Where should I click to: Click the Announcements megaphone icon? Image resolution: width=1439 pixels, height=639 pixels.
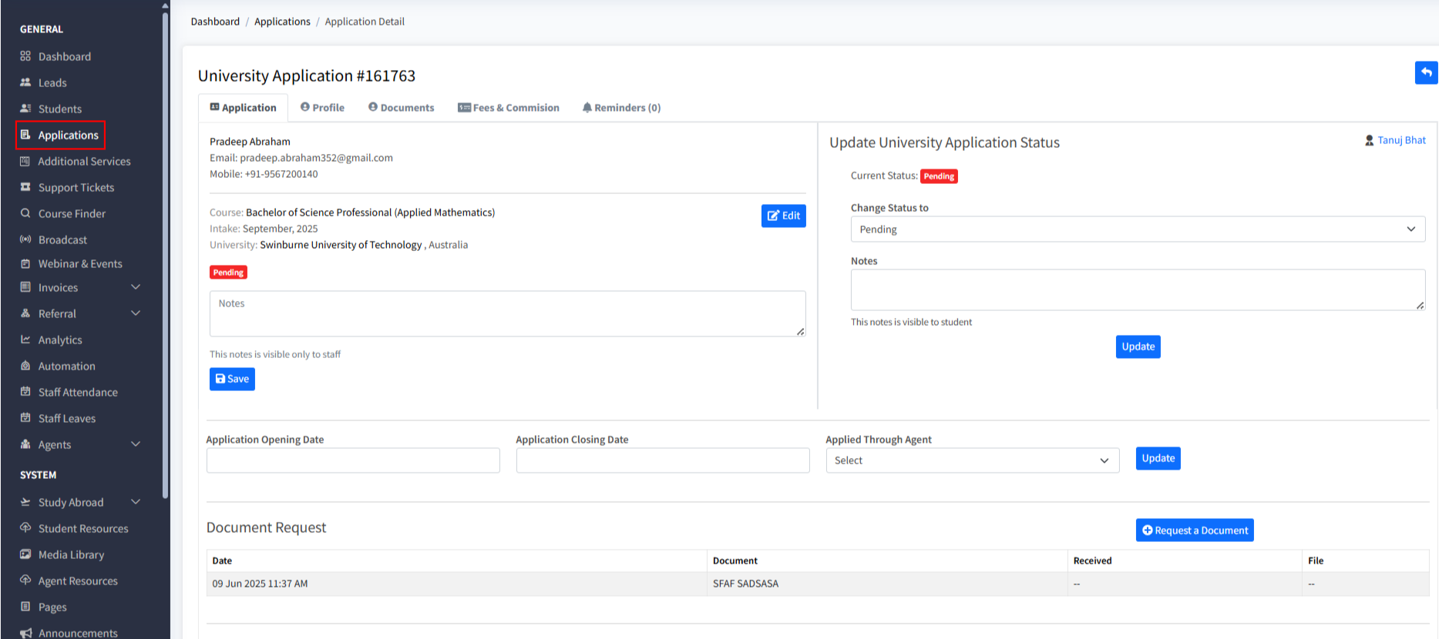click(25, 633)
